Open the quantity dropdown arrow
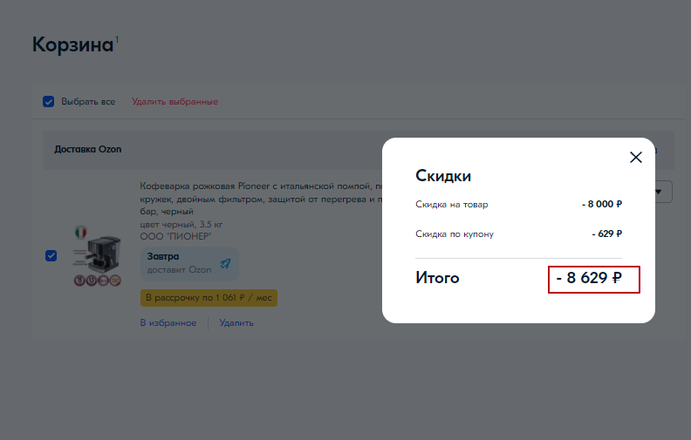 (658, 191)
